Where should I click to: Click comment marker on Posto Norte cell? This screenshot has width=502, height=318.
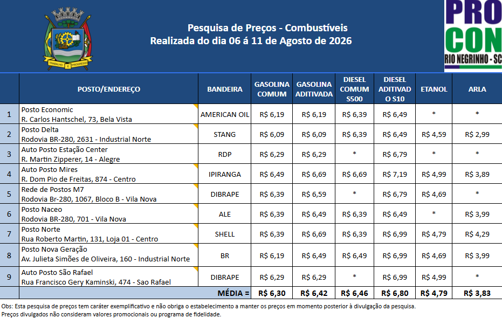pyautogui.click(x=196, y=226)
